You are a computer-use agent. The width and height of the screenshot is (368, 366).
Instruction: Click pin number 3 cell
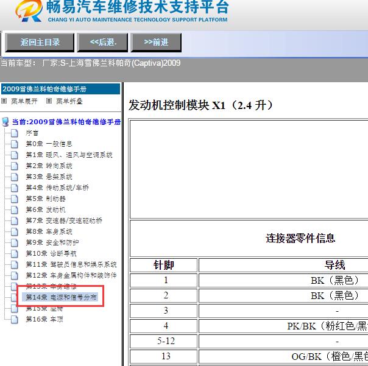pyautogui.click(x=163, y=311)
